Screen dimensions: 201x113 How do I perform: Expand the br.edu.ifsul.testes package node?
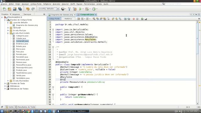(x=8, y=81)
